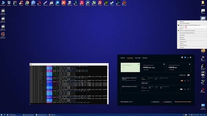Select the Устройства tab in NiceHash
The width and height of the screenshot is (207, 116).
[130, 58]
